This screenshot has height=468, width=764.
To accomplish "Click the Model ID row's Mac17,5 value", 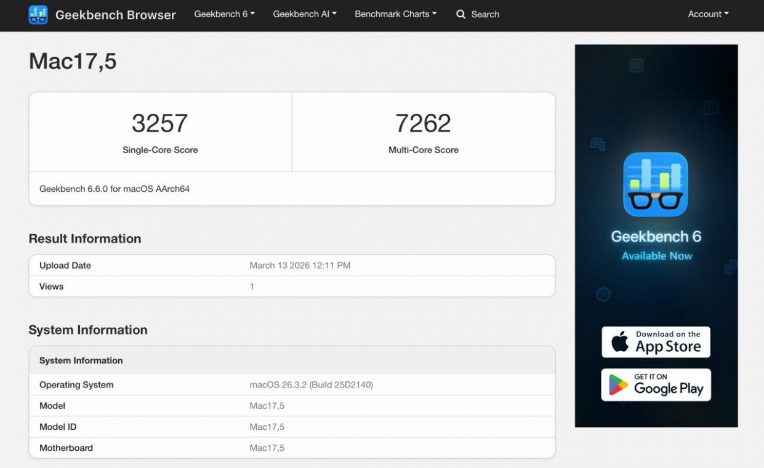I will pos(267,427).
